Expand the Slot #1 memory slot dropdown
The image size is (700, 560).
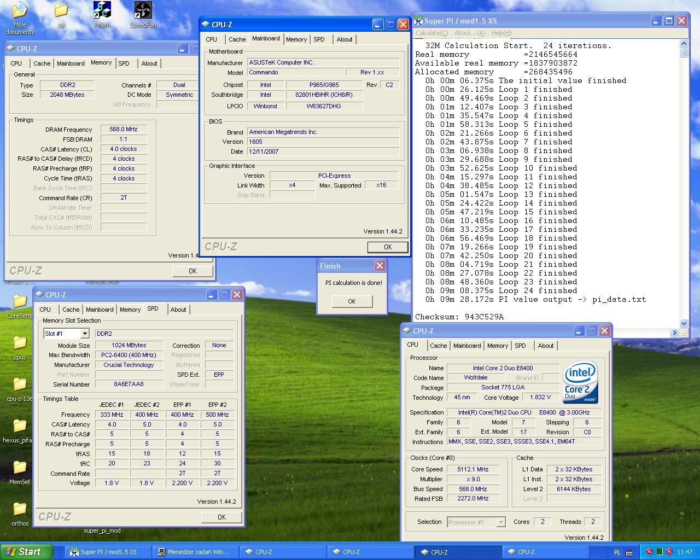pyautogui.click(x=85, y=334)
